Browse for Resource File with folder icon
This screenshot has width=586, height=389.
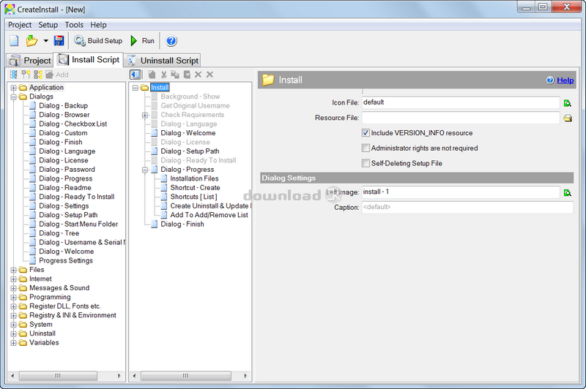coord(568,118)
